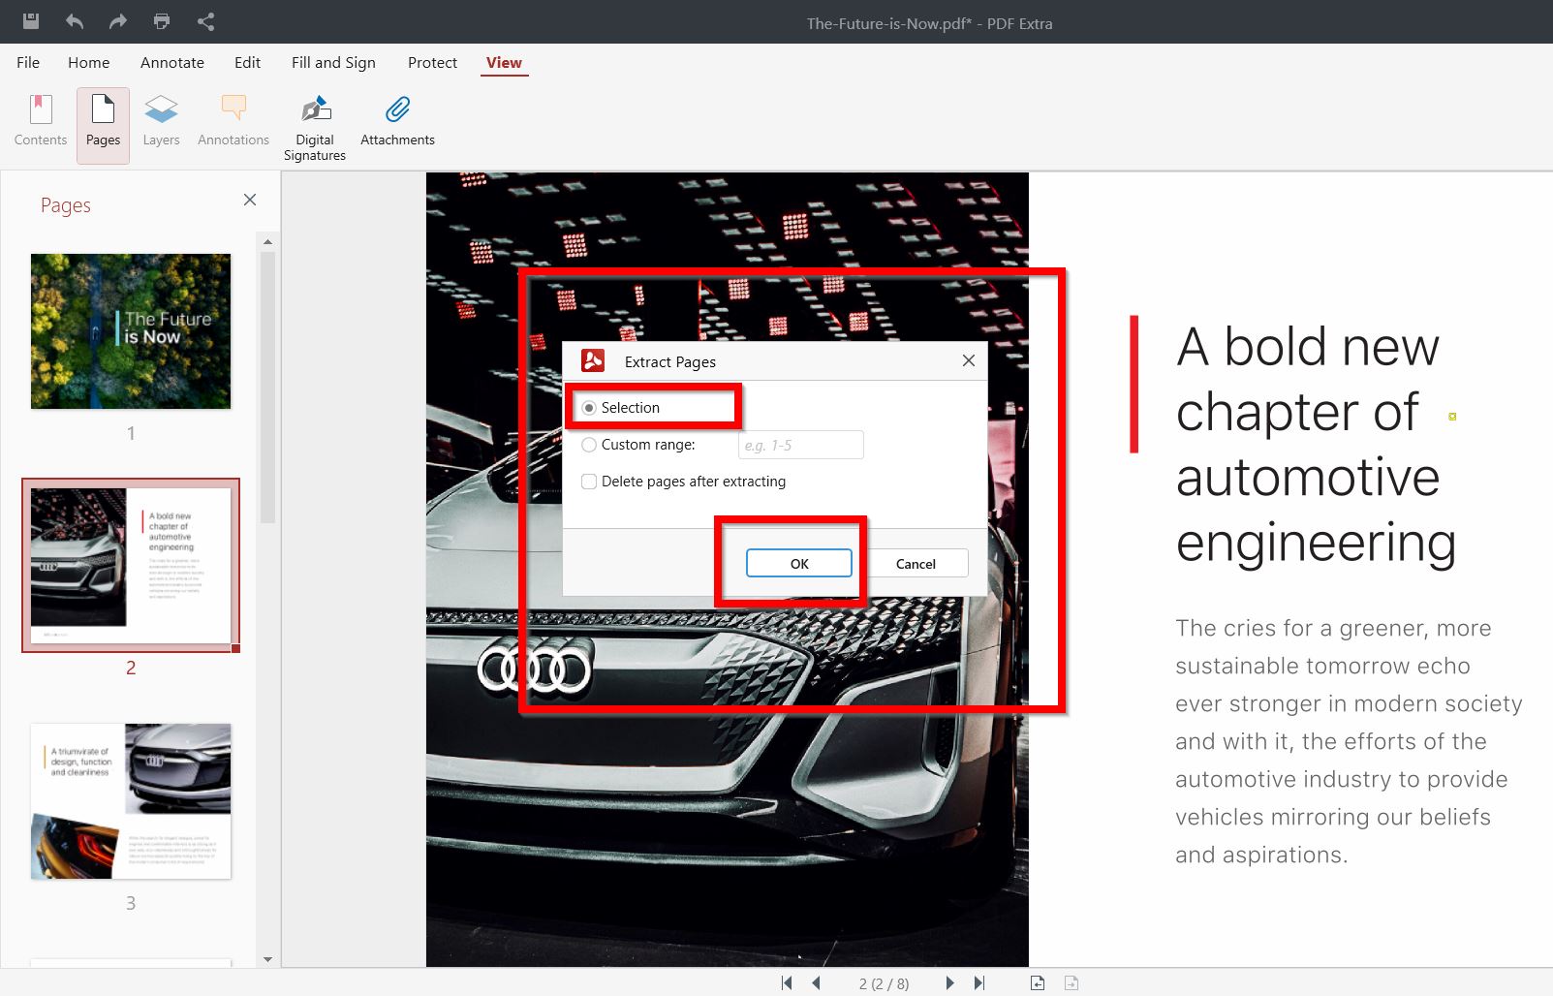Screen dimensions: 1553x996
Task: Open the Print icon
Action: coord(162,20)
